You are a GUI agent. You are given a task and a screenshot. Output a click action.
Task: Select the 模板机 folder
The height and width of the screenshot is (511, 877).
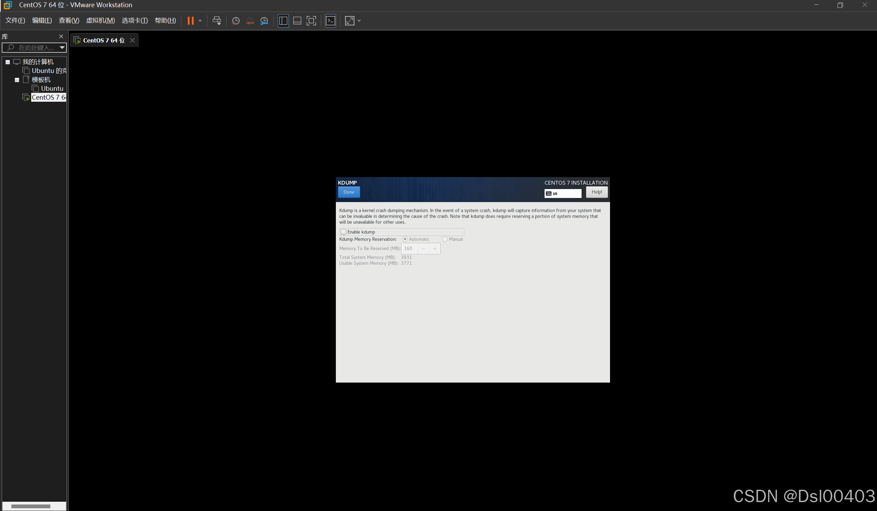click(41, 80)
